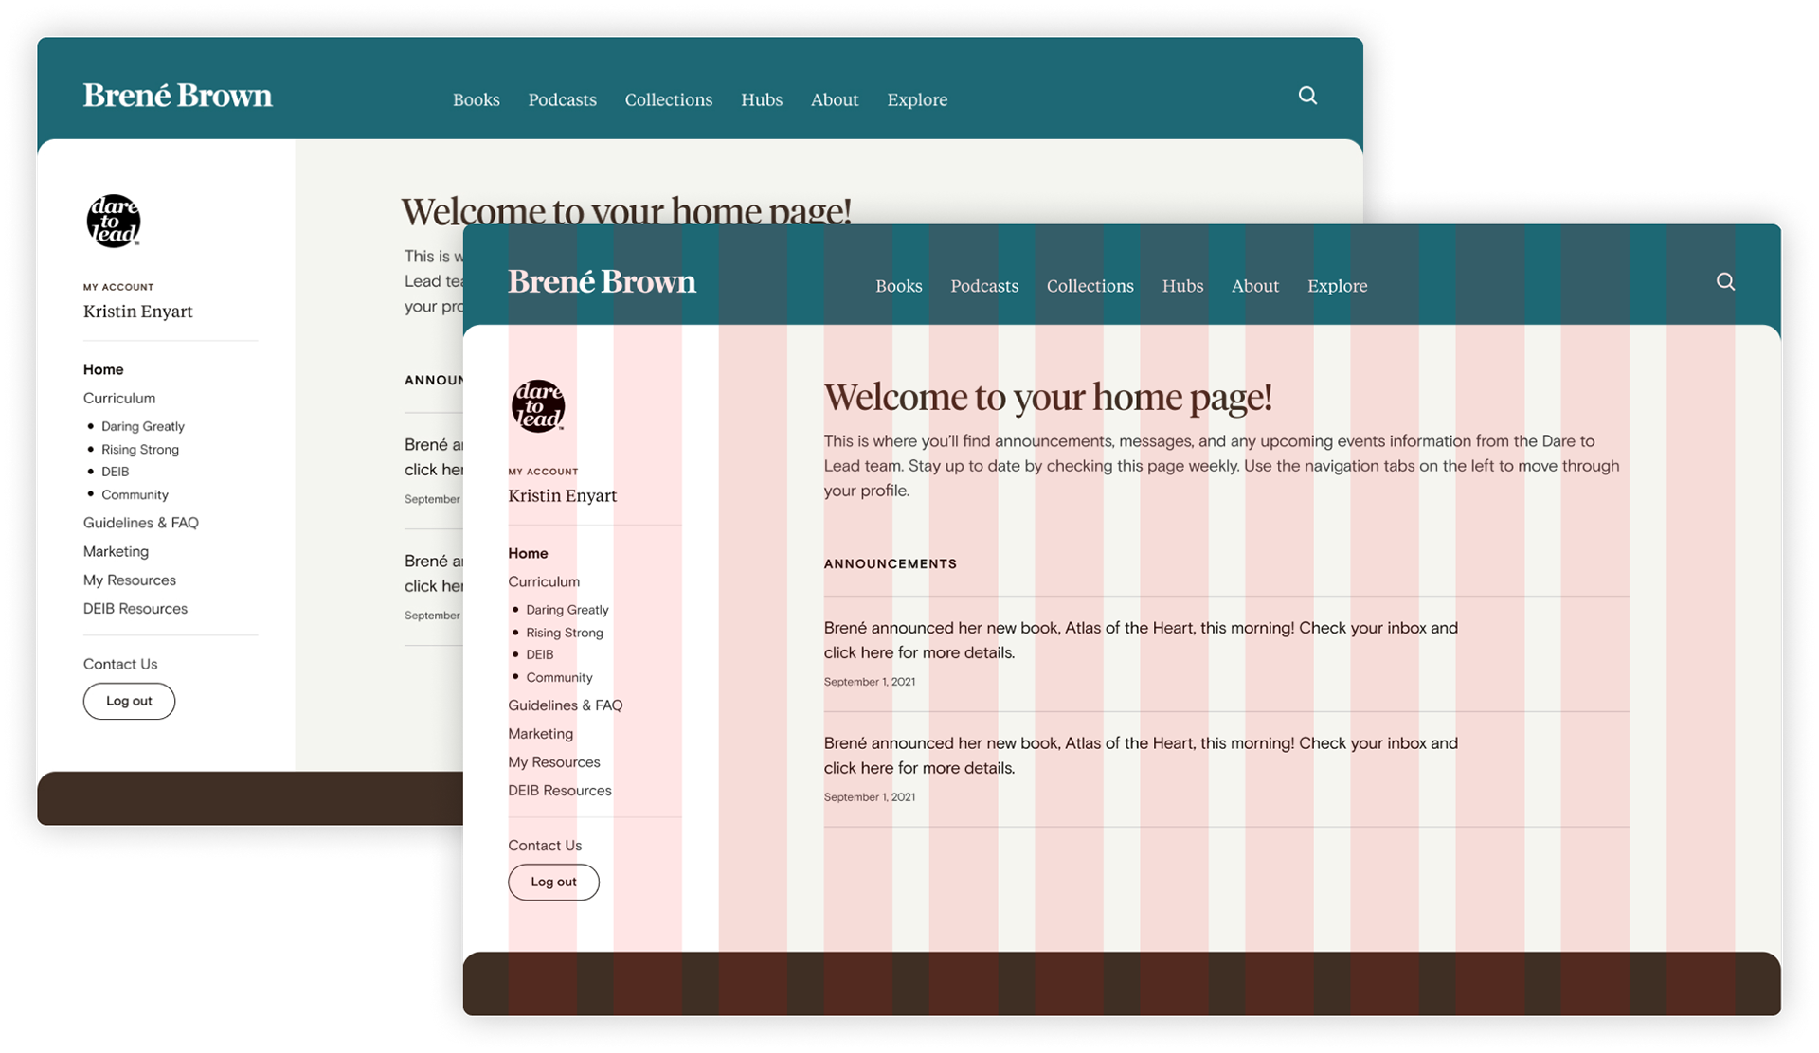Click the Brené Brown logo in the front window

602,281
